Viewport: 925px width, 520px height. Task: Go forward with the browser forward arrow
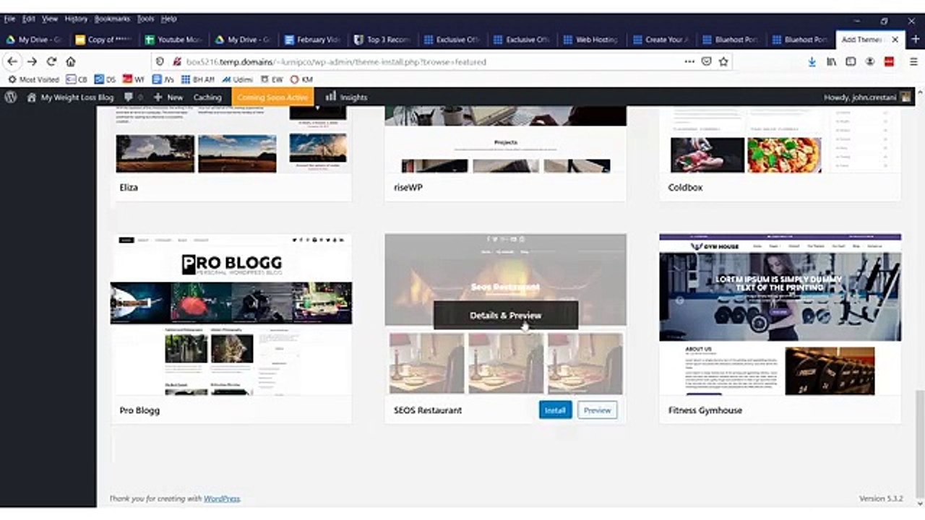(x=32, y=62)
